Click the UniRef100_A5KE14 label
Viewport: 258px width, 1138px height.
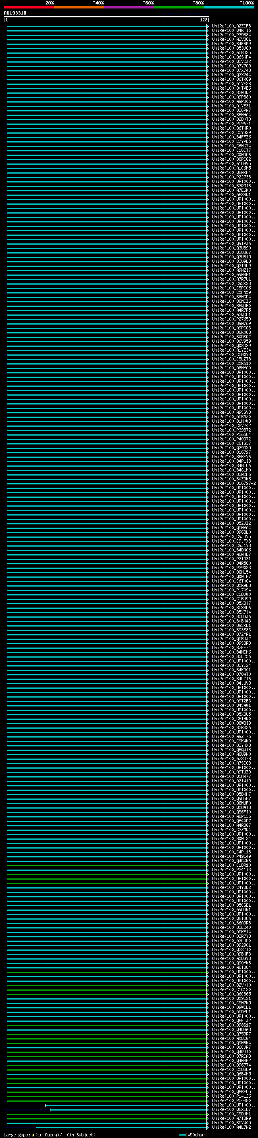[231, 932]
